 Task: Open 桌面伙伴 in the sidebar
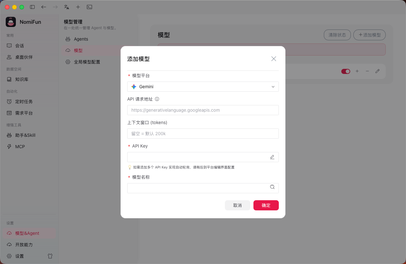tap(29, 57)
